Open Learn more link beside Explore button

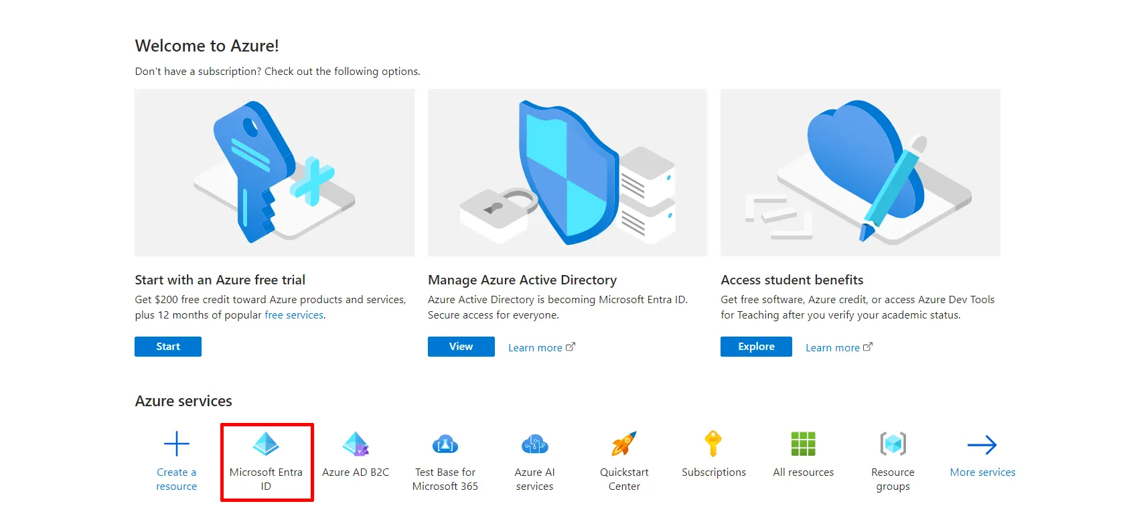pyautogui.click(x=838, y=347)
